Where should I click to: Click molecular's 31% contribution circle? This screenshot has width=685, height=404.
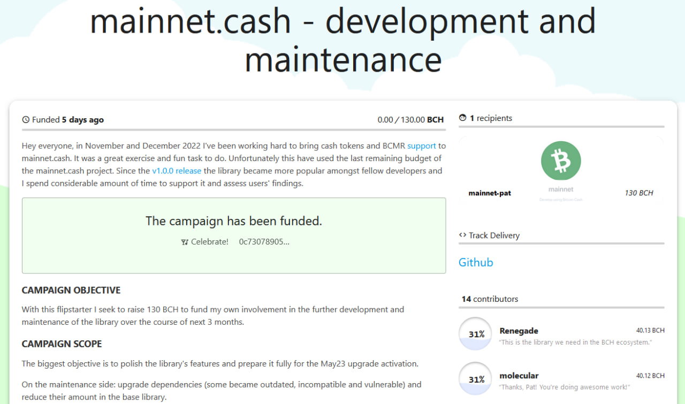(x=476, y=379)
